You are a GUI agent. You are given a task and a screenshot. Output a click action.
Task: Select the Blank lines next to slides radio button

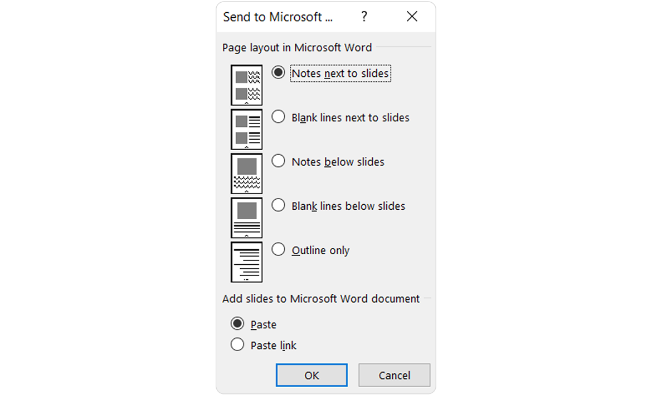click(278, 117)
